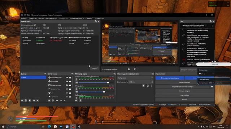
Task: Open 'Настройки' button in controls
Action: [184, 95]
